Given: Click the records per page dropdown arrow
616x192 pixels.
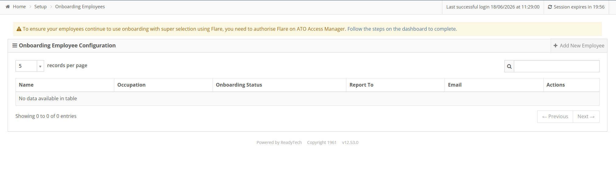Looking at the screenshot, I should pos(40,66).
